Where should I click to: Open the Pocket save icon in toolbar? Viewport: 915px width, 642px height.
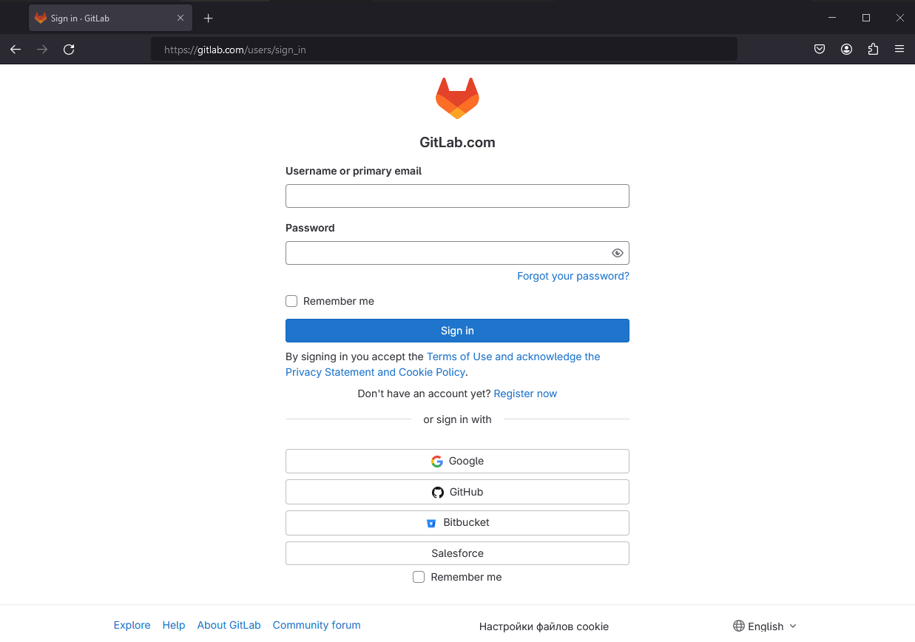[820, 50]
